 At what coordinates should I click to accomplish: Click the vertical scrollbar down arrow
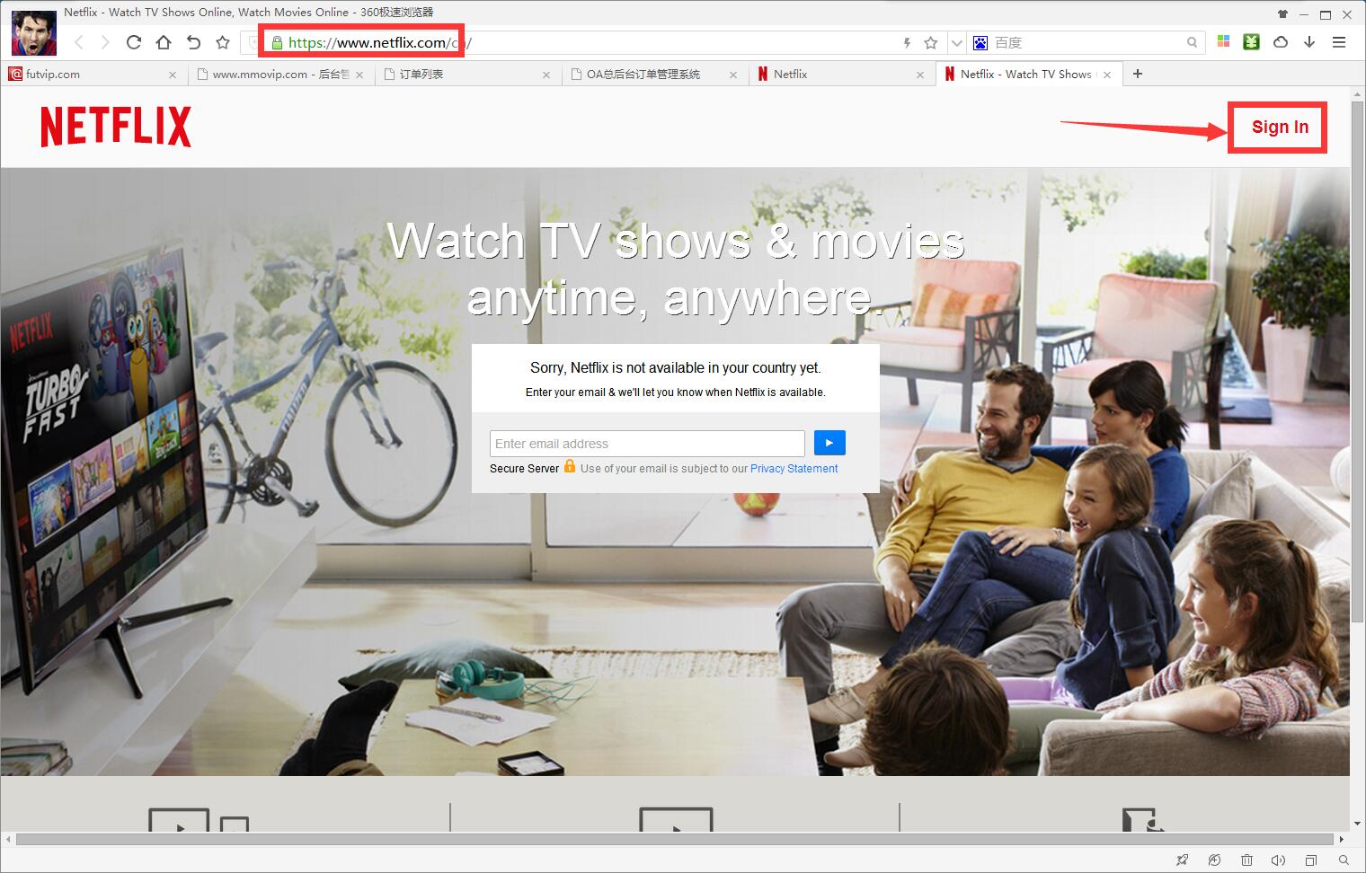pyautogui.click(x=1358, y=824)
